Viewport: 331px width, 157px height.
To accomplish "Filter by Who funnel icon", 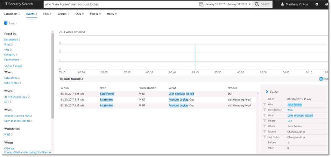I will click(264, 104).
